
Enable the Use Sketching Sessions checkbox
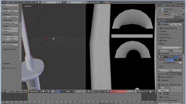point(3,42)
